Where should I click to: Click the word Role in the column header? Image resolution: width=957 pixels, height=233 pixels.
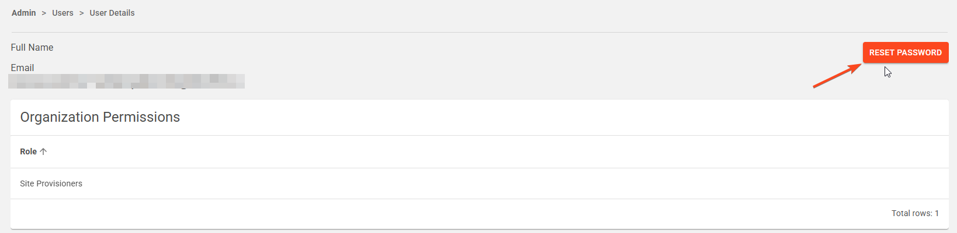coord(28,151)
